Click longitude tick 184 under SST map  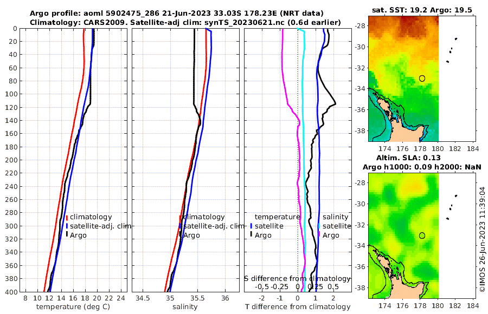click(x=473, y=149)
